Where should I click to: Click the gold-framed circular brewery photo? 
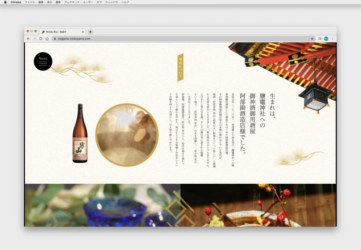point(127,135)
